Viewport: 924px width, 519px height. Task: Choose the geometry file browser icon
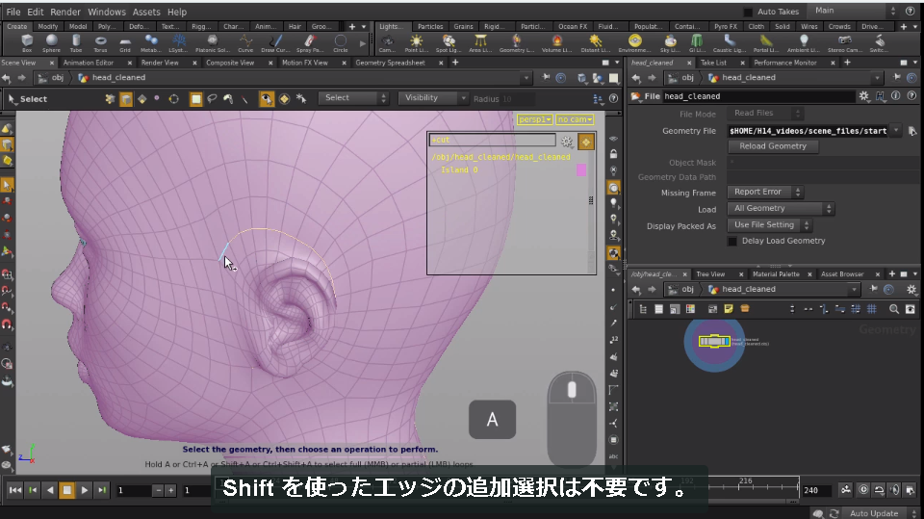[x=912, y=131]
